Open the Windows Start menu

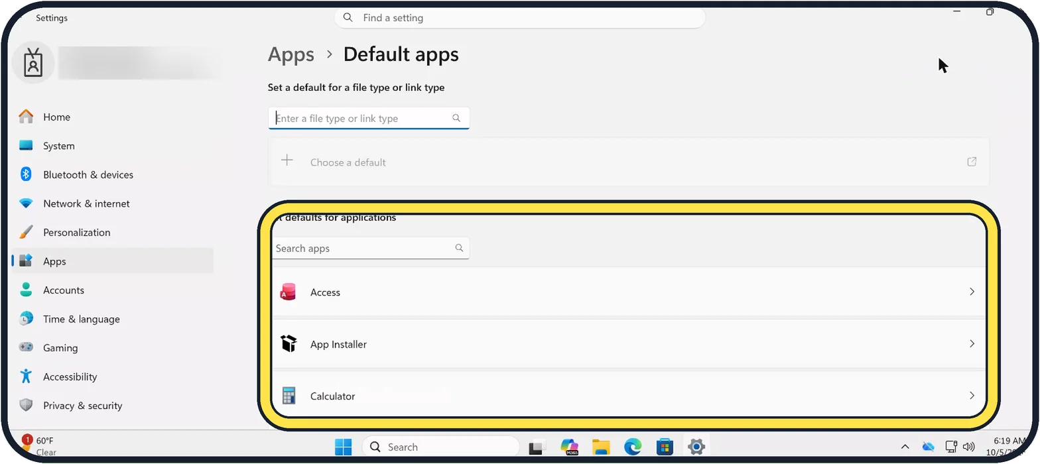[343, 447]
